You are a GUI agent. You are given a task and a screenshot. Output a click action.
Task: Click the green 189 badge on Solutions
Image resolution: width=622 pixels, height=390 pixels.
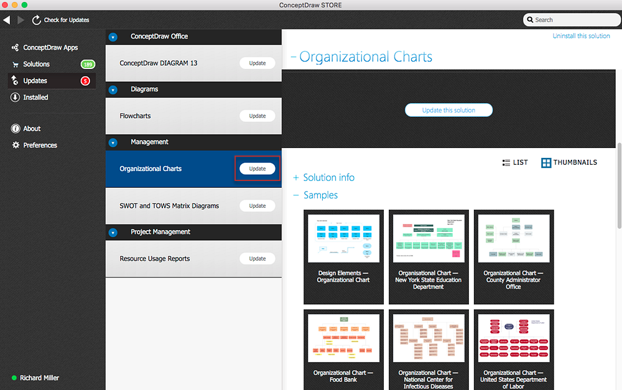(x=88, y=64)
